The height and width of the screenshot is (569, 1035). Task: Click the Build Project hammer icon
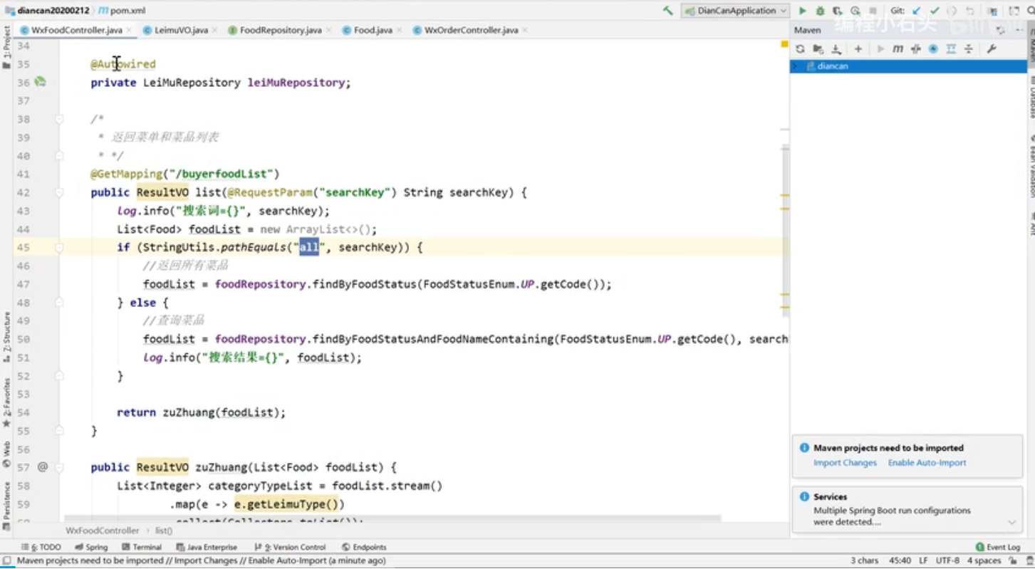point(667,11)
